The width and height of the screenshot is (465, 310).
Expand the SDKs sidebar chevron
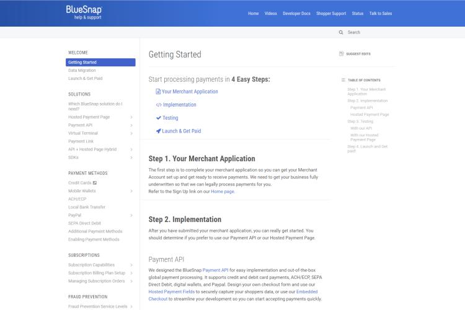click(x=131, y=157)
